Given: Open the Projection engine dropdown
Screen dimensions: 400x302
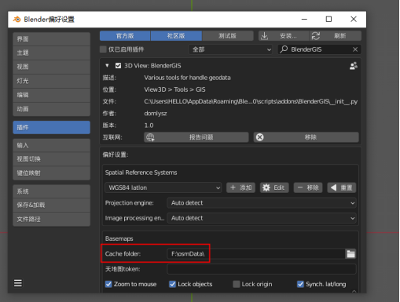Looking at the screenshot, I should (262, 203).
